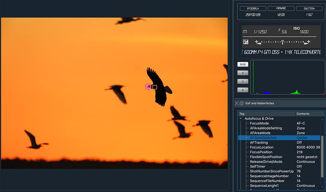Viewport: 326px width, 192px height.
Task: Undock the Exif and MakerNotes panel
Action: pyautogui.click(x=241, y=103)
